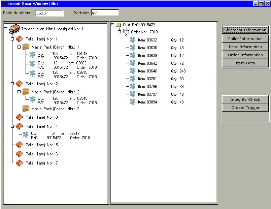Click into the Pack Number field
Screen dimensions: 271x209
pyautogui.click(x=49, y=13)
